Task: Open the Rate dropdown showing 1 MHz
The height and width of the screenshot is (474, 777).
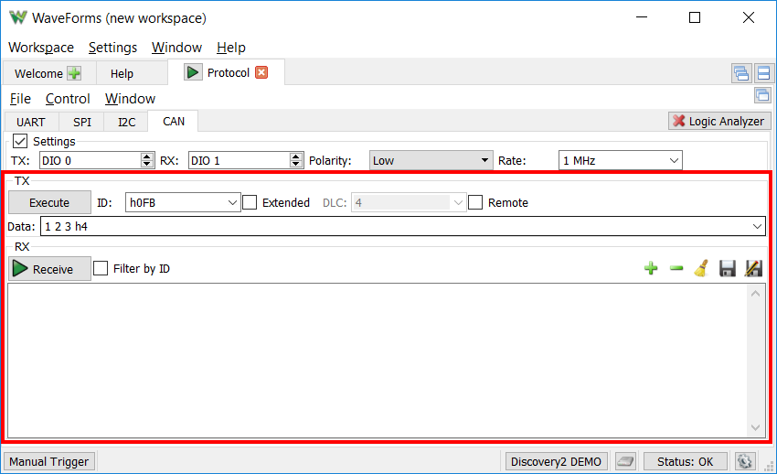Action: (x=621, y=161)
